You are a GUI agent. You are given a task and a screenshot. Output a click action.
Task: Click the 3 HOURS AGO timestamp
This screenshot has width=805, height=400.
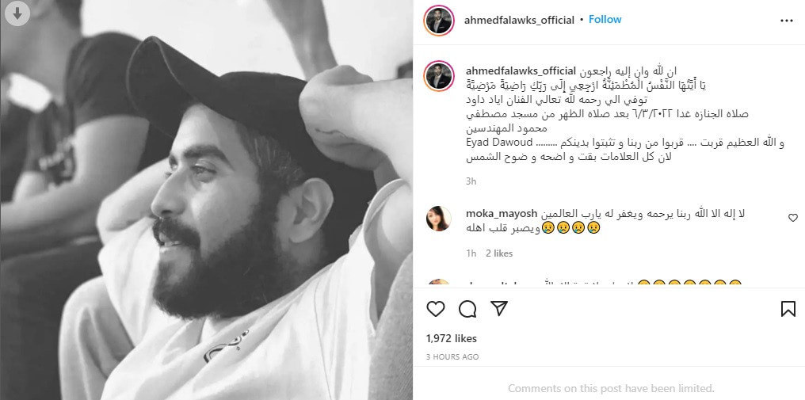pyautogui.click(x=452, y=357)
